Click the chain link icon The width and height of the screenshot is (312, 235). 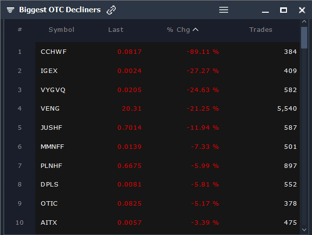pos(111,10)
